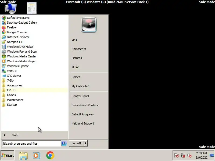Select the Computer desktop icon
Image resolution: width=215 pixels, height=161 pixels.
[x=10, y=9]
